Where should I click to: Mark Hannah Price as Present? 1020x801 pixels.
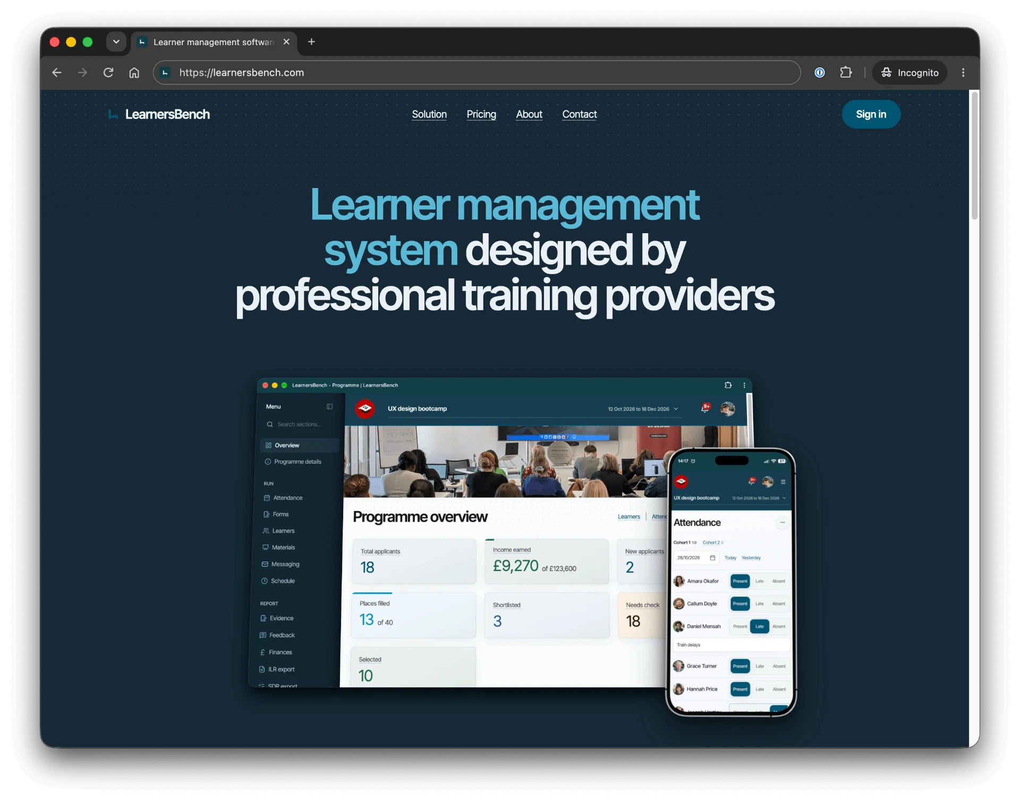tap(740, 689)
